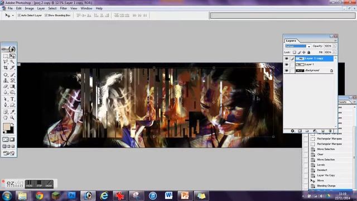357x201 pixels.
Task: Reset default foreground/background colors
Action: (4, 132)
